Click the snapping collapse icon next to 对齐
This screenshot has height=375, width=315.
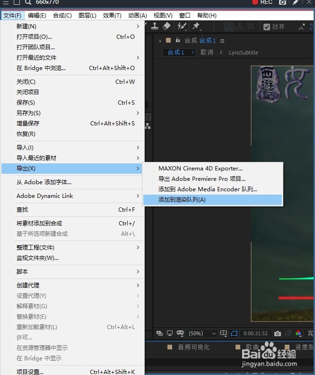301,27
